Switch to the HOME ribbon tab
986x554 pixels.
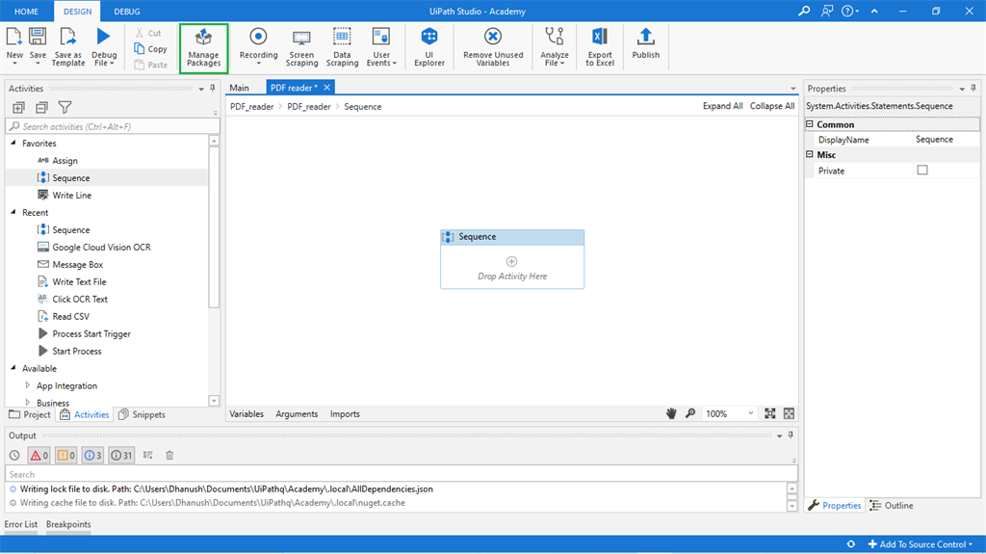[26, 12]
